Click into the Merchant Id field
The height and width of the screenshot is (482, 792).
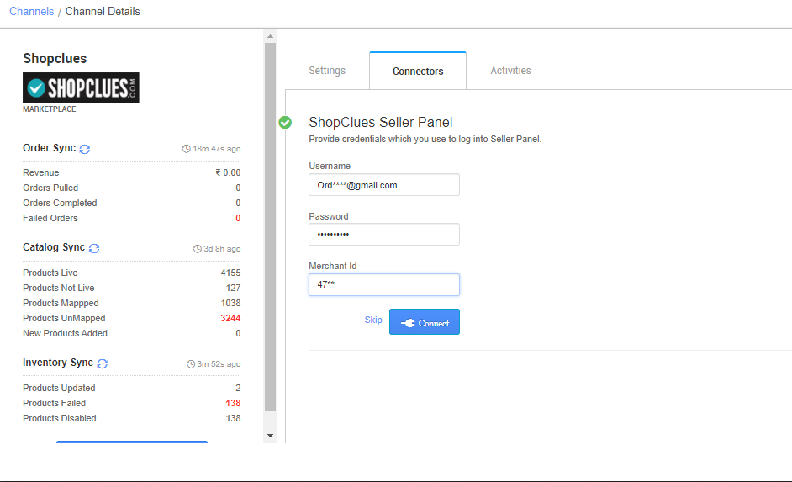(x=384, y=285)
